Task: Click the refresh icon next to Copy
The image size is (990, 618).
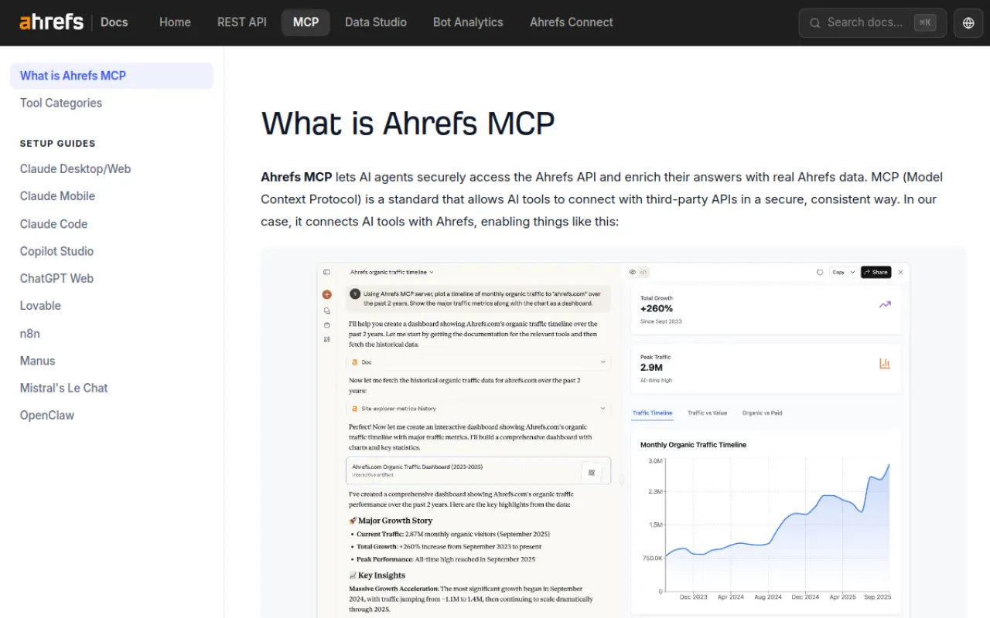Action: 820,272
